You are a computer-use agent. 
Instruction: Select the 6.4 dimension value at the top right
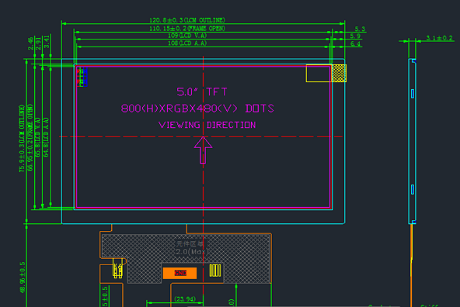click(355, 43)
